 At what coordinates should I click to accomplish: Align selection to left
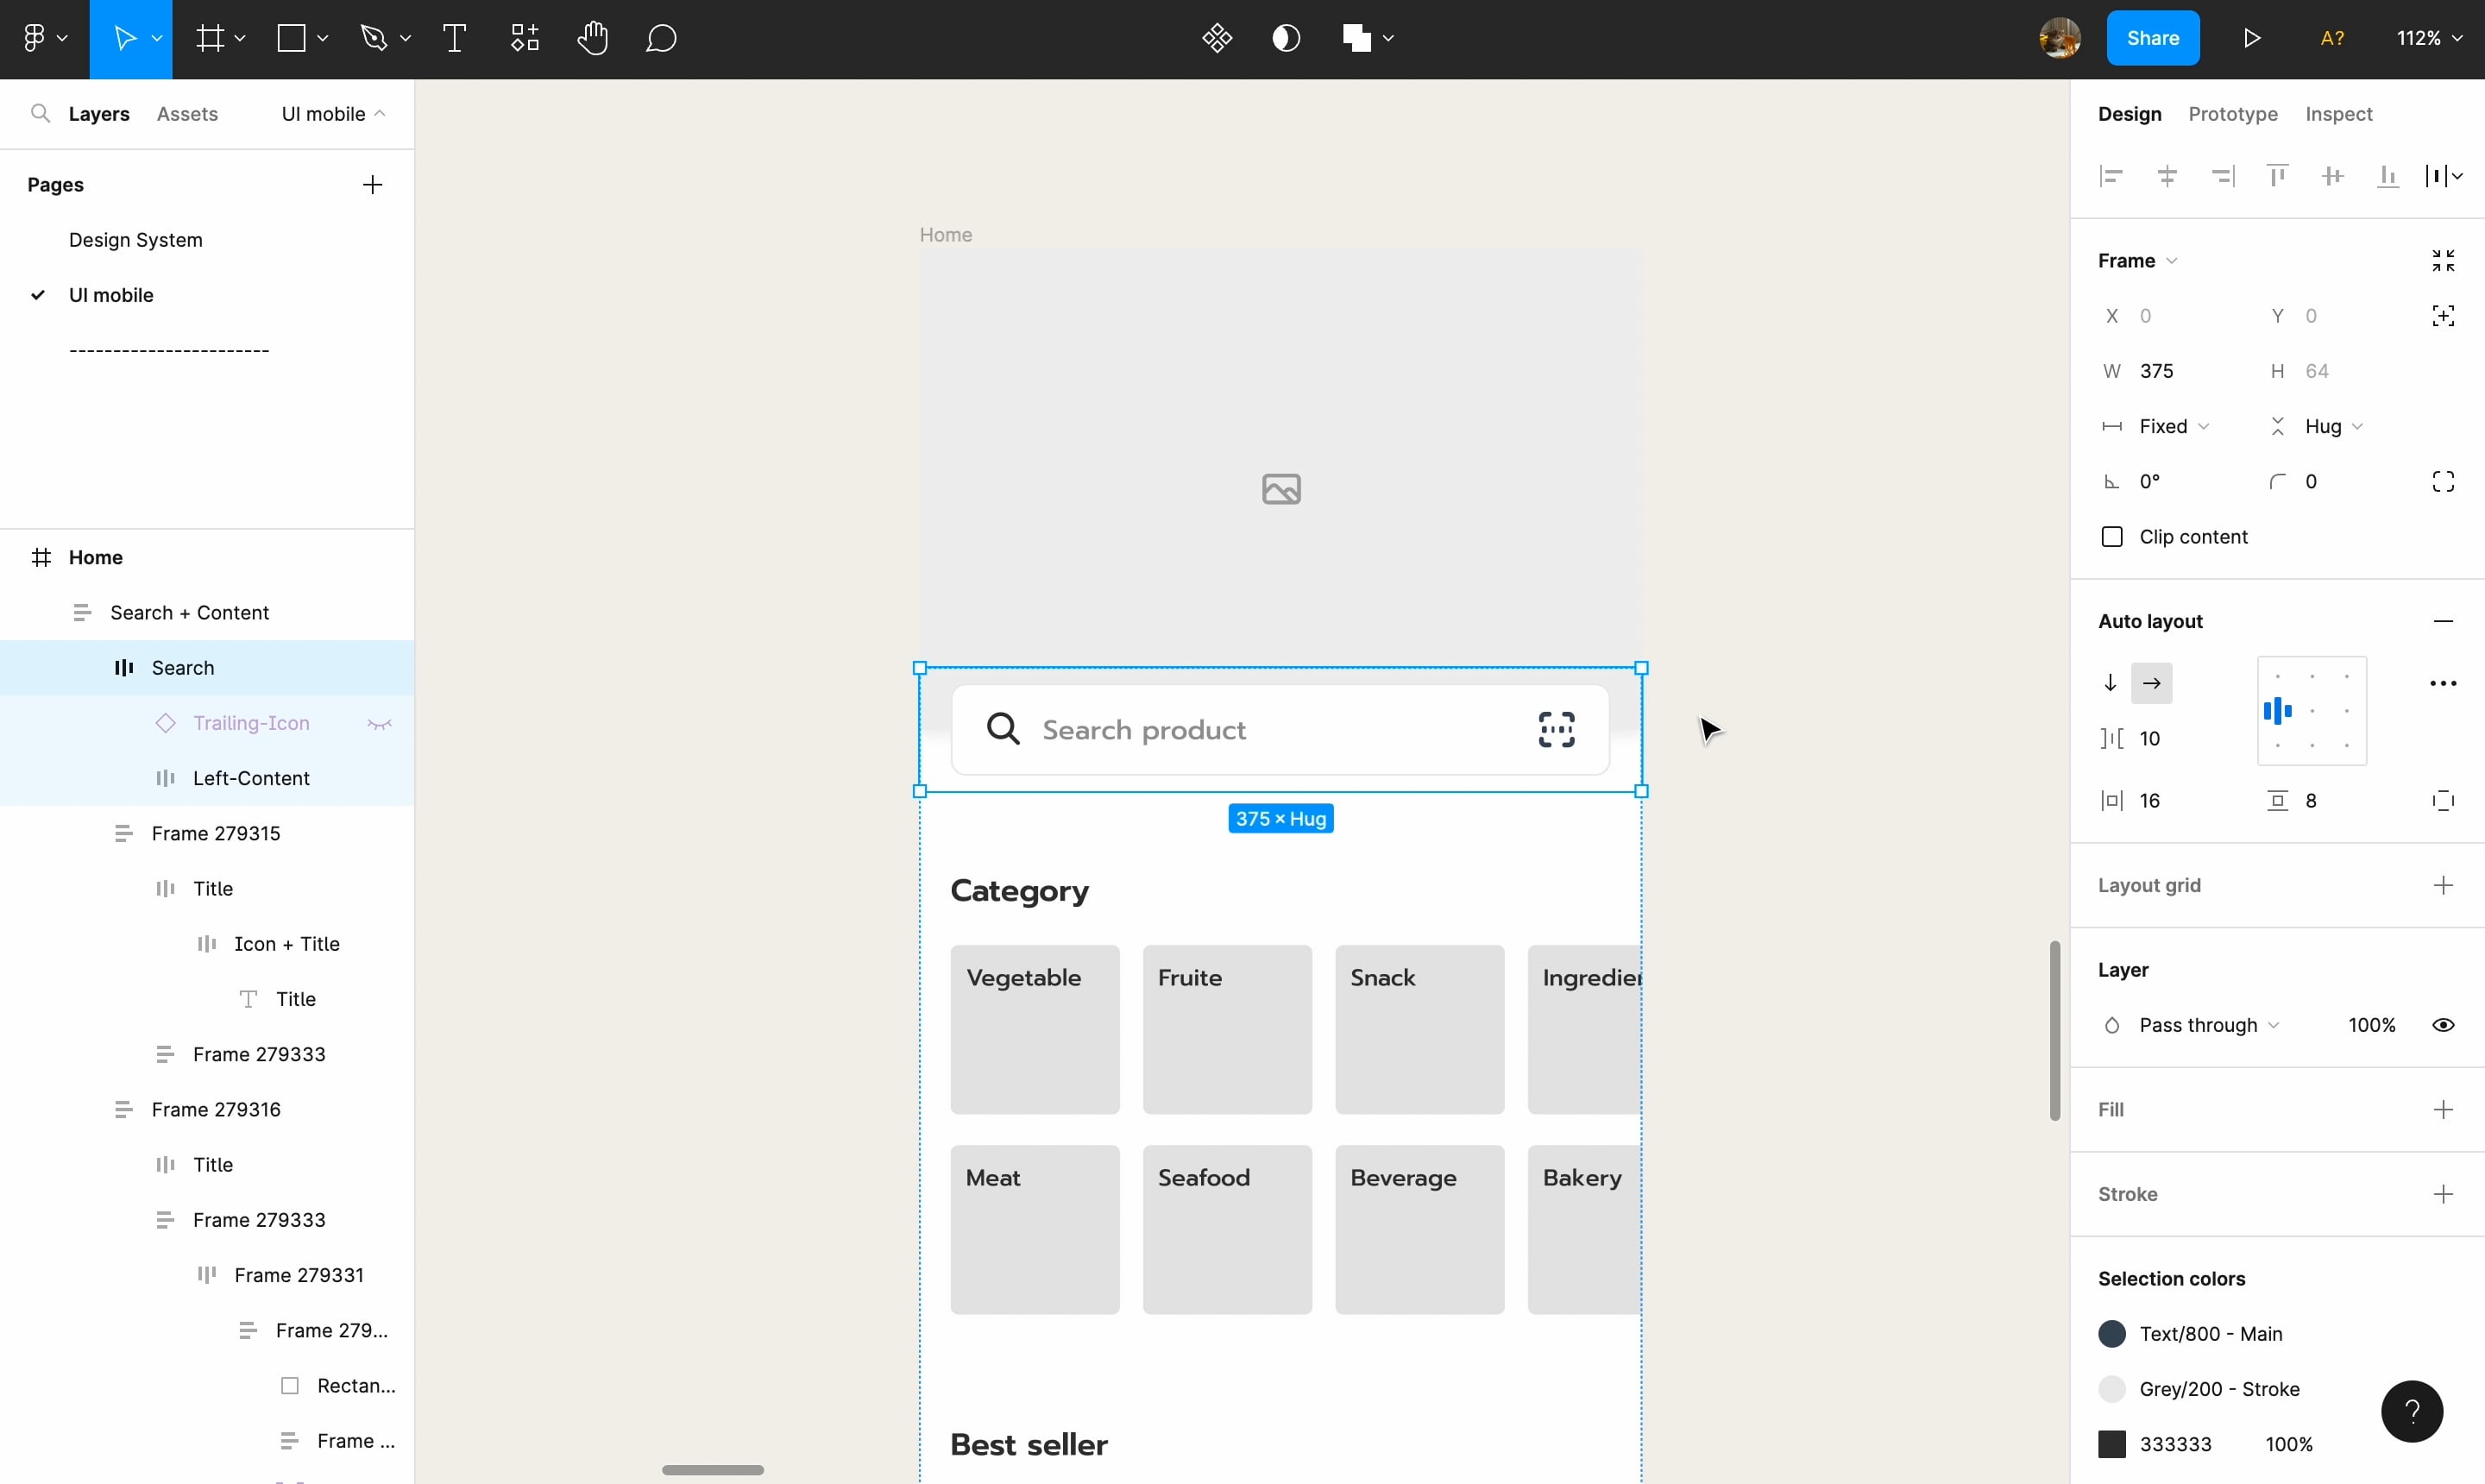[2111, 176]
